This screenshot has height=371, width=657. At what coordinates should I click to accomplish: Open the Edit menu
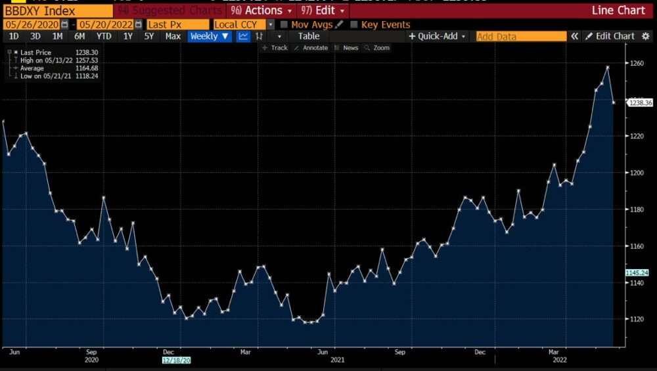[322, 11]
